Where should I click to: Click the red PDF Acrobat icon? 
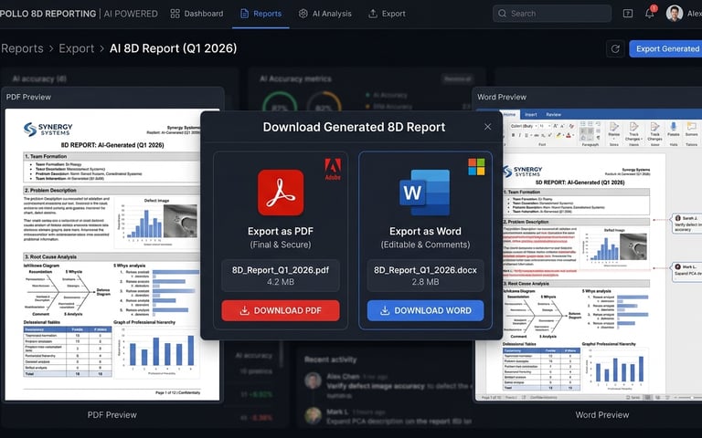coord(281,193)
